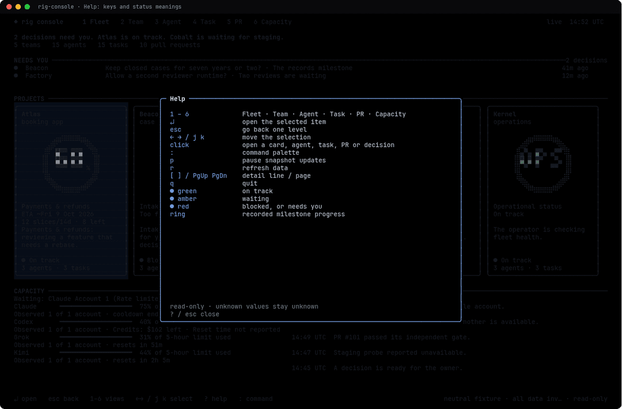Click the 'esc back' footer hint
622x409 pixels.
tap(63, 399)
